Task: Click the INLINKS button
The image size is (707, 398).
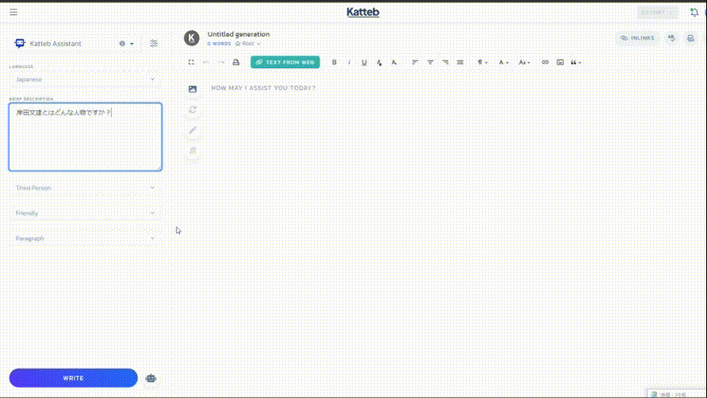Action: pyautogui.click(x=637, y=38)
